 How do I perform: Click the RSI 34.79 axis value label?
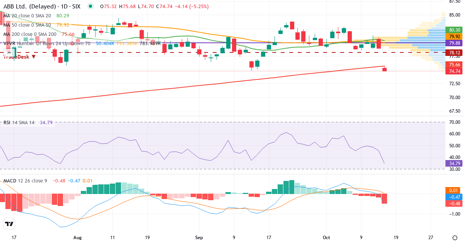(x=454, y=163)
